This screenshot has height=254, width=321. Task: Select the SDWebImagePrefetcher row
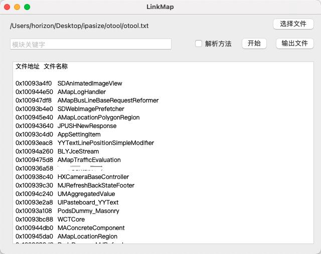(70, 109)
